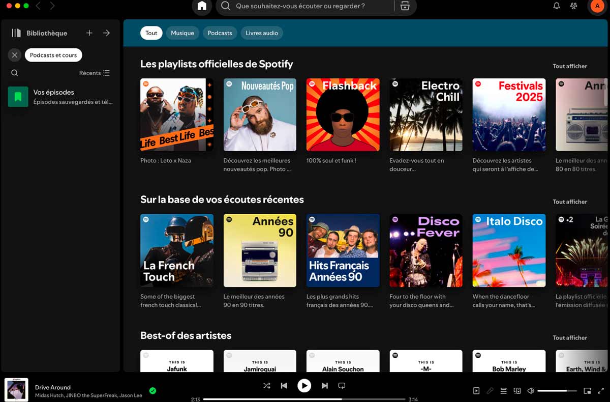Collapse the Bibliothèque library icon

pyautogui.click(x=16, y=33)
